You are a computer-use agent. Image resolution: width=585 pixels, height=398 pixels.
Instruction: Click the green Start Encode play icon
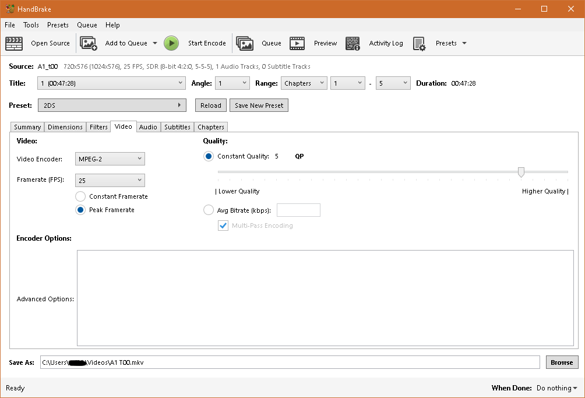pos(171,43)
